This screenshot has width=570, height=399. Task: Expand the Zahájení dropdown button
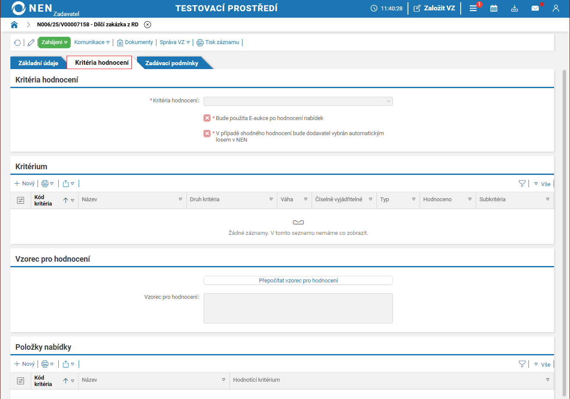click(x=54, y=42)
